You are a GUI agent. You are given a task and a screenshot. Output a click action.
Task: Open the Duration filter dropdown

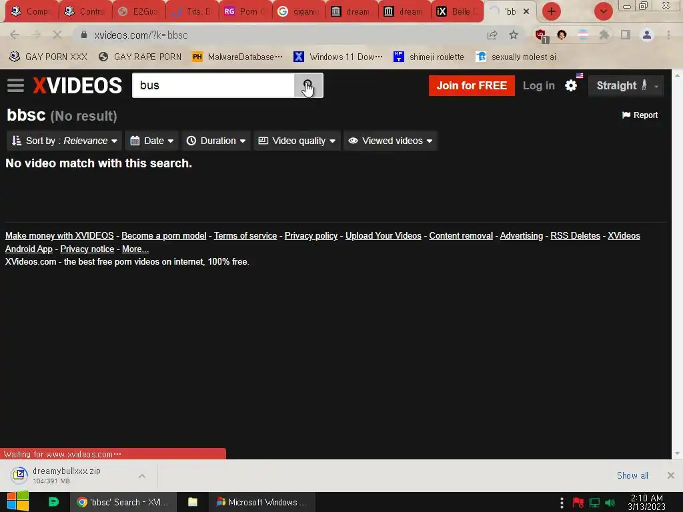coord(216,141)
